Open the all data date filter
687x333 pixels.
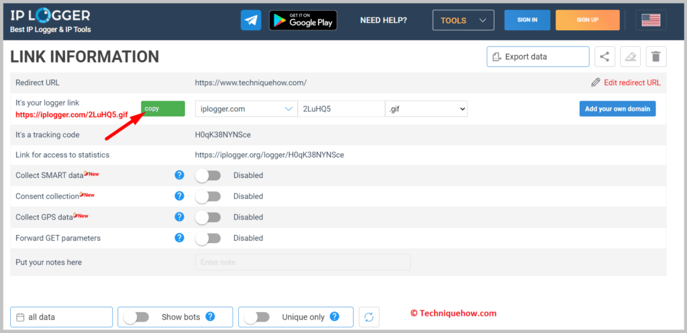coord(61,317)
